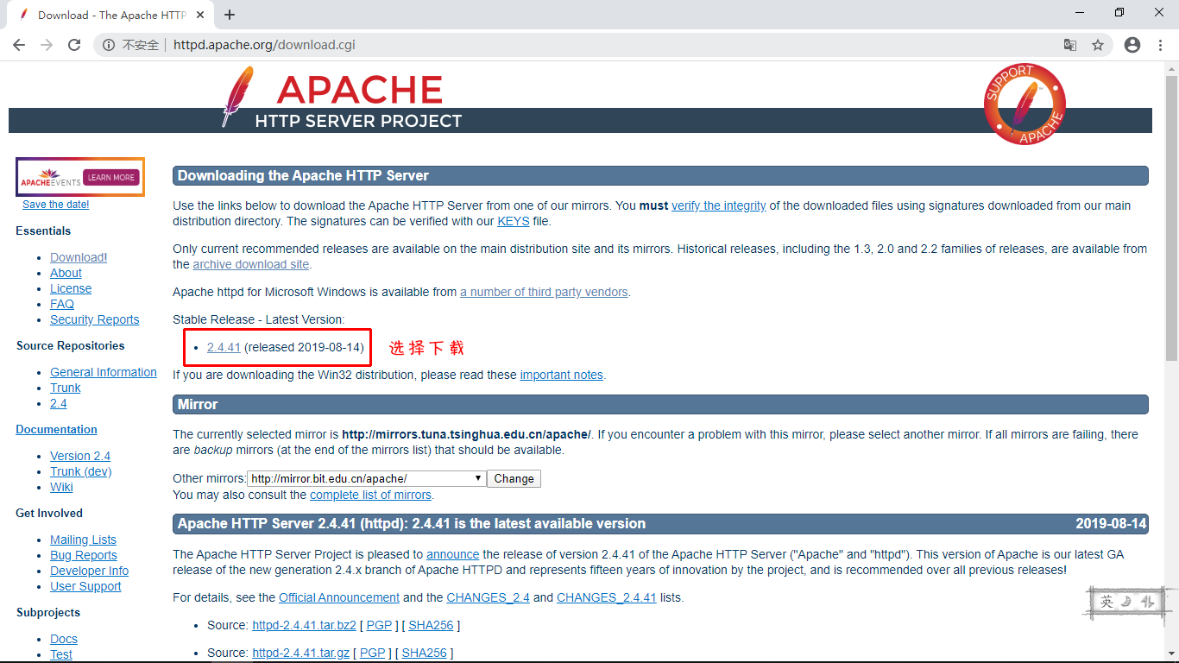Bookmark this page with the star icon
Screen dimensions: 1179x663
(1098, 45)
